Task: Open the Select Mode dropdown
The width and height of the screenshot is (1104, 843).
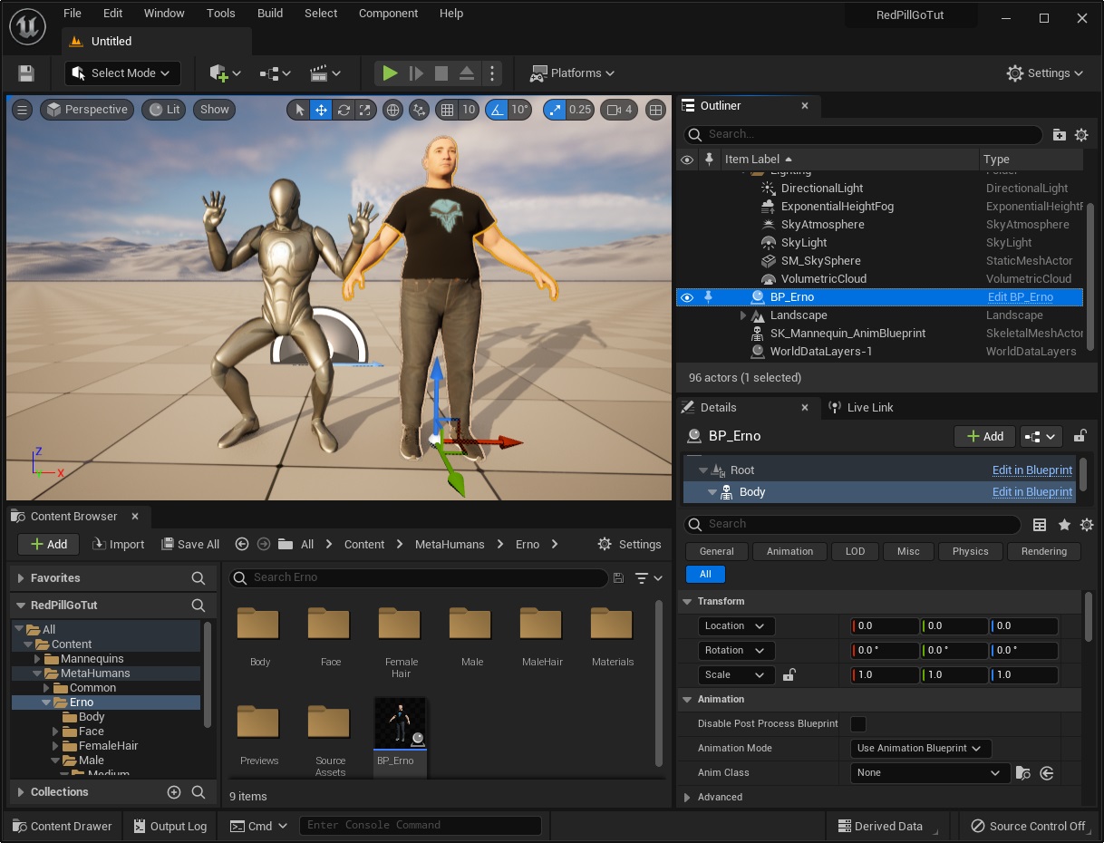Action: (122, 73)
